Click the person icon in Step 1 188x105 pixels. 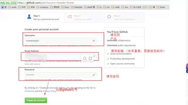pyautogui.click(x=29, y=16)
